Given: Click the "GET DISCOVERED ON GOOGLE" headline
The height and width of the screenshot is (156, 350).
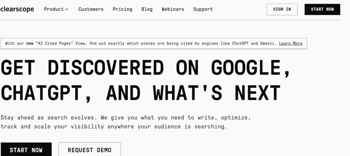Looking at the screenshot, I should [x=146, y=68].
